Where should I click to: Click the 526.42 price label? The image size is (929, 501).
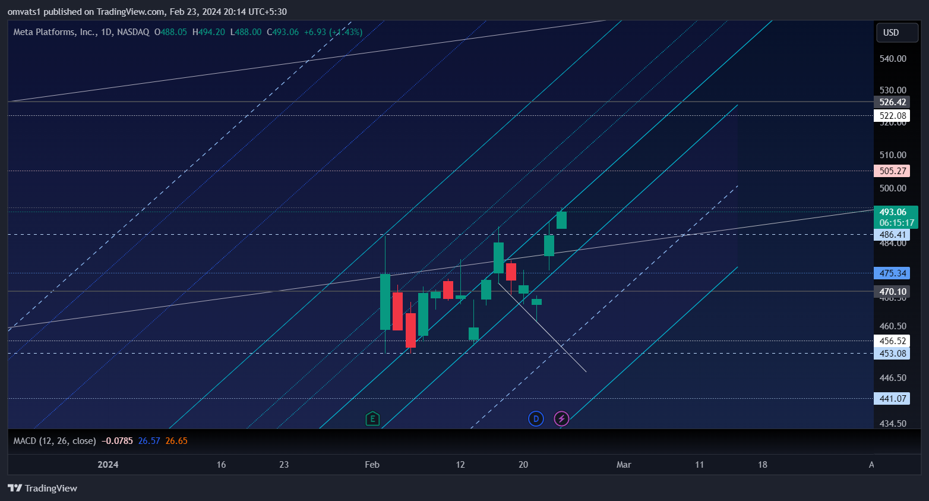pos(892,102)
